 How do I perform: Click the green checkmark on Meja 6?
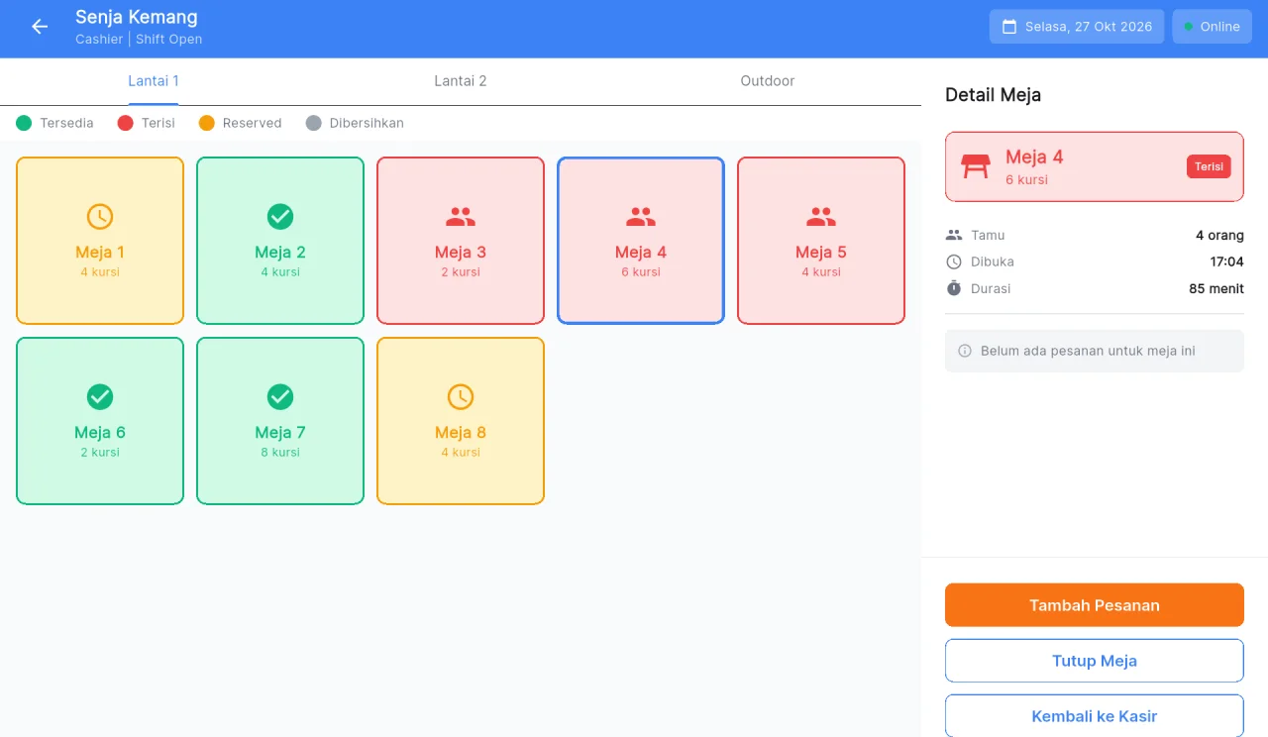[x=100, y=397]
